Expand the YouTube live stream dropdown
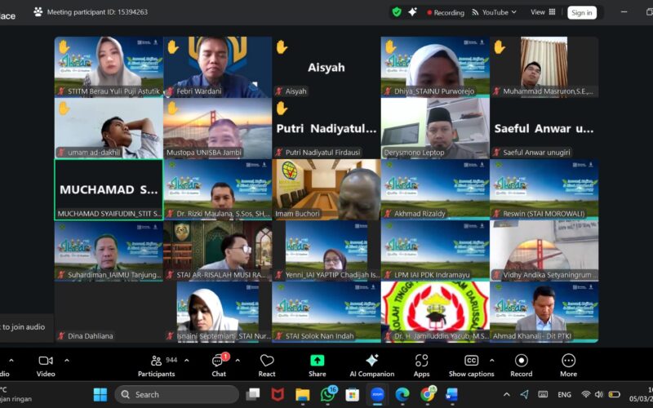 [x=513, y=12]
